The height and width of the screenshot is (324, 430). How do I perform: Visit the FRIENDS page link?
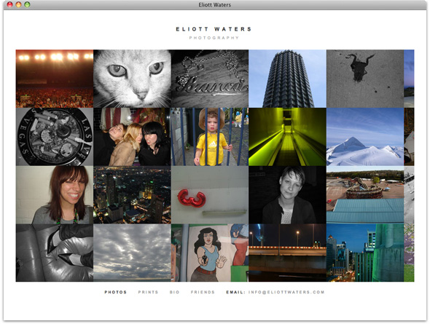tap(203, 292)
